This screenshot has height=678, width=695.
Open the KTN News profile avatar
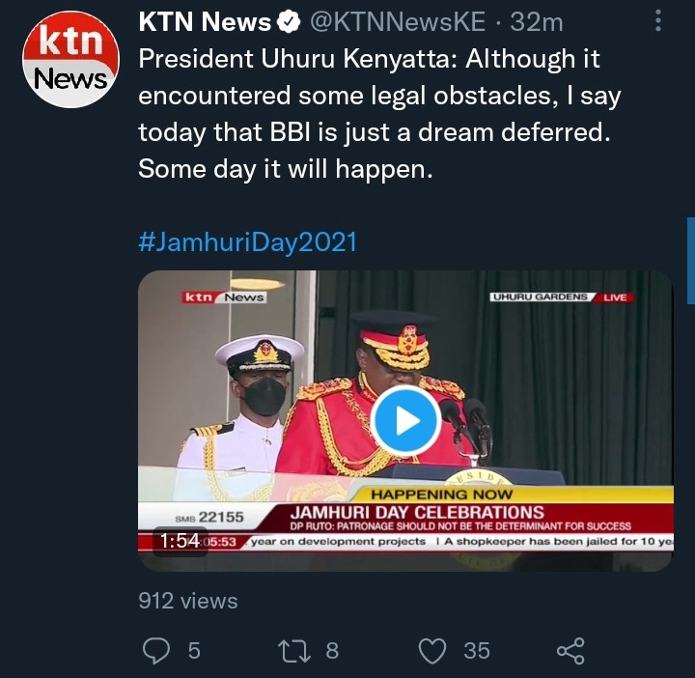click(70, 60)
